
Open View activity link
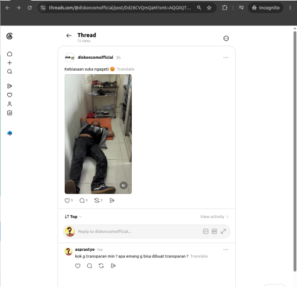coord(214,217)
